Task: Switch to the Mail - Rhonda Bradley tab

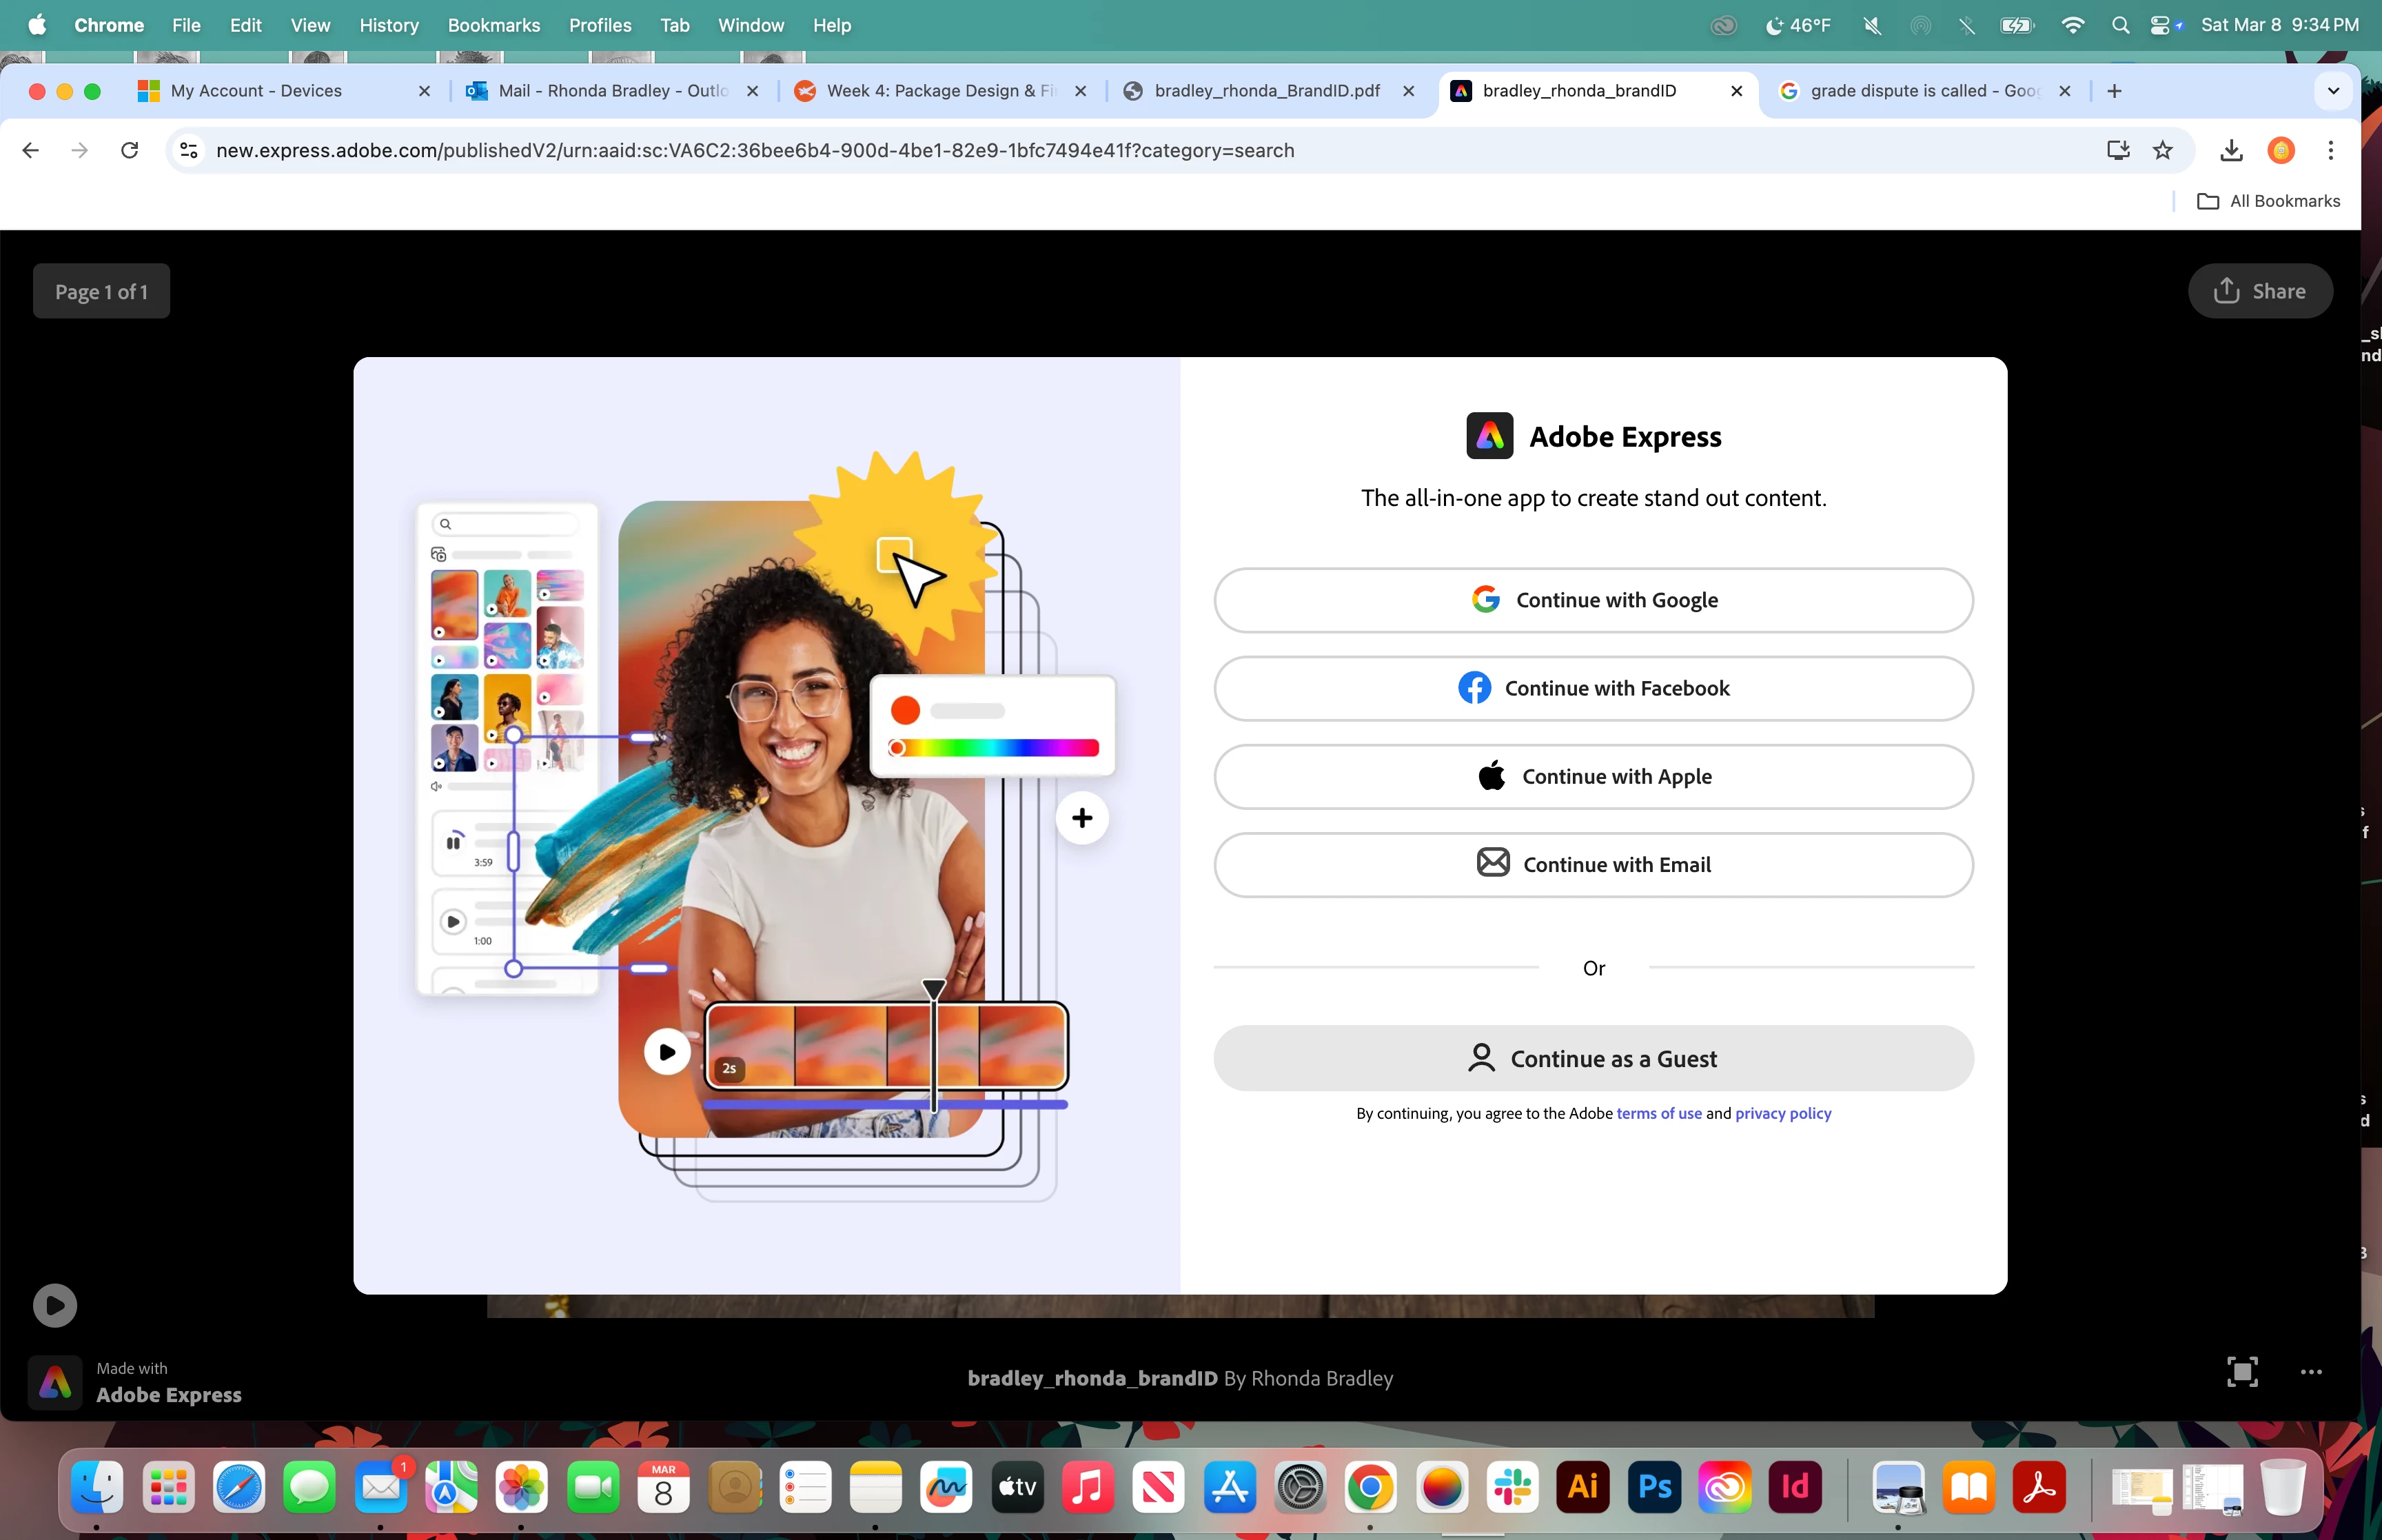Action: tap(612, 91)
